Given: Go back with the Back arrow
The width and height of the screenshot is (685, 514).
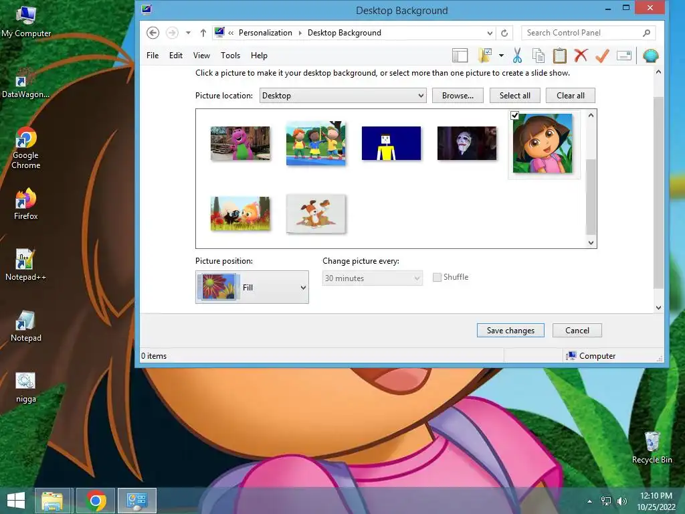Looking at the screenshot, I should [153, 33].
